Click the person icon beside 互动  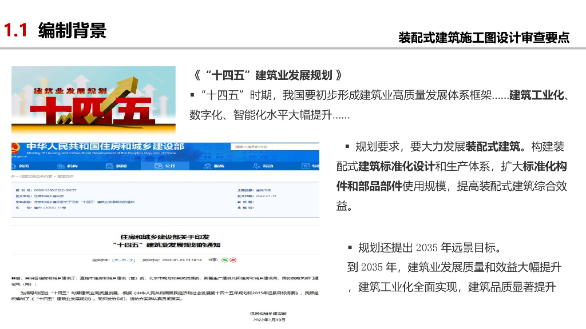(x=257, y=166)
